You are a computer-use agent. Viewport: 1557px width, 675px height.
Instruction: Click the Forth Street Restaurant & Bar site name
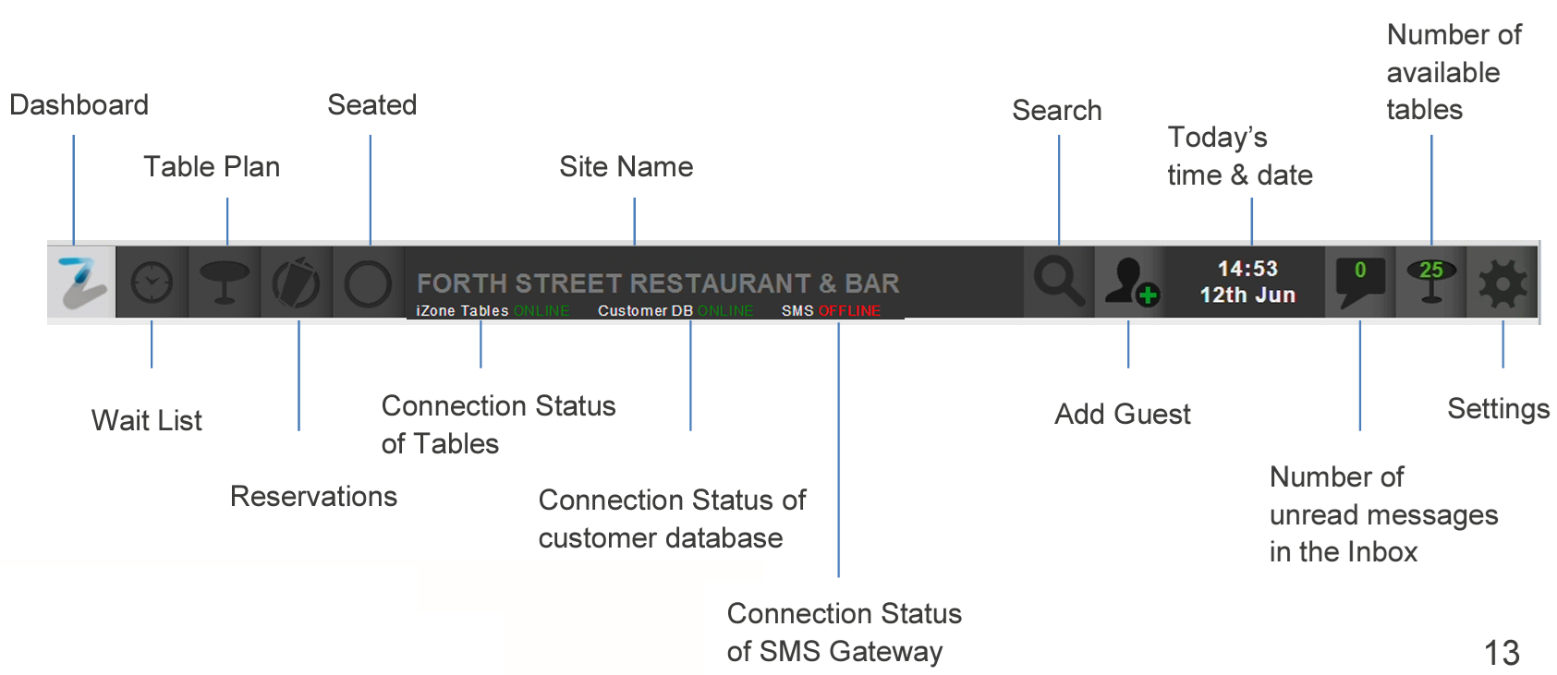[658, 283]
